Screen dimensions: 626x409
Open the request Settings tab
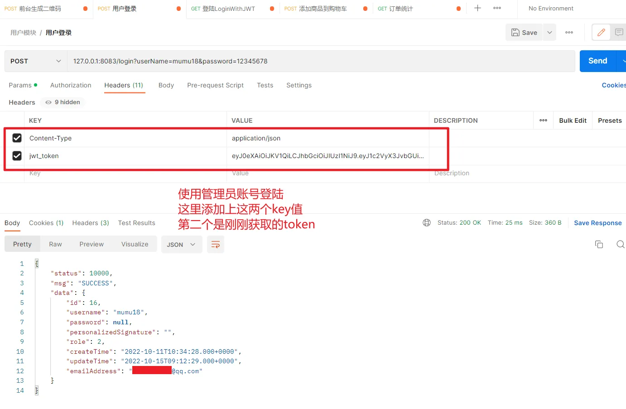(299, 85)
